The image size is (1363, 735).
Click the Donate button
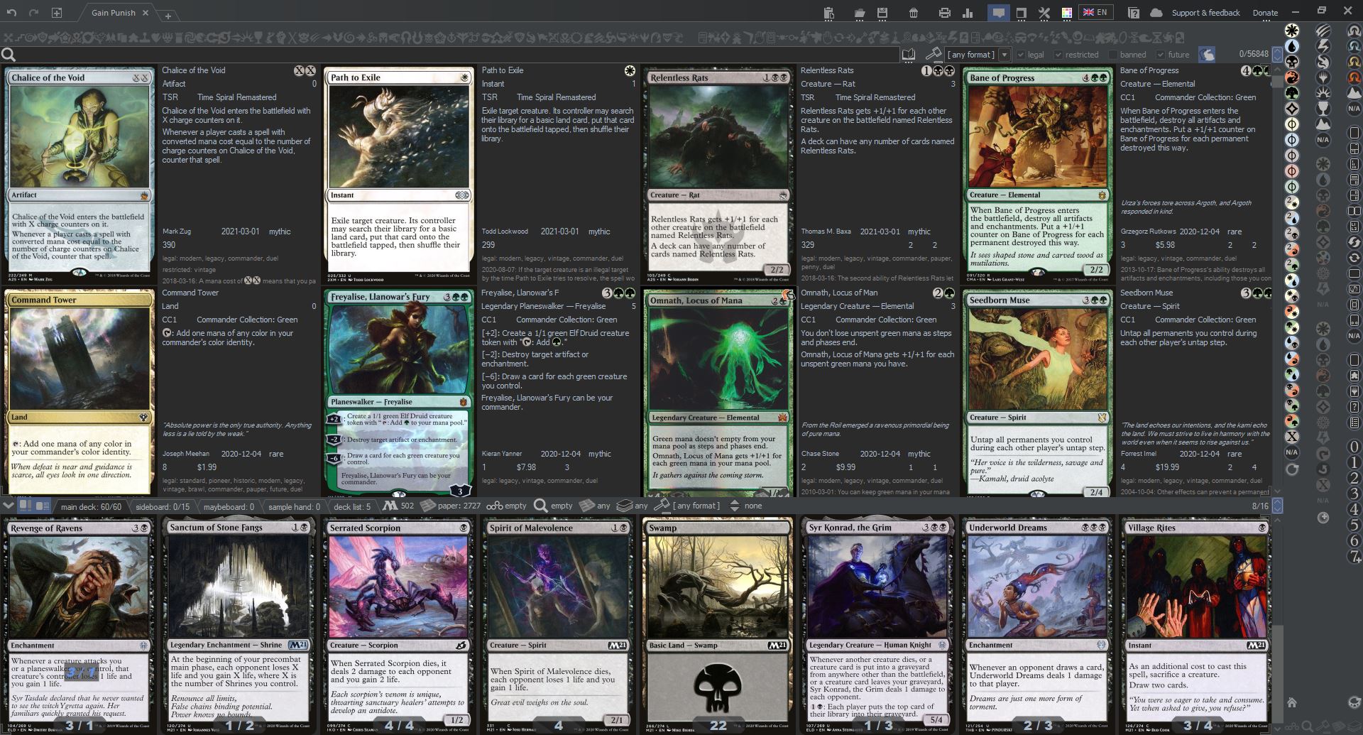[x=1265, y=13]
